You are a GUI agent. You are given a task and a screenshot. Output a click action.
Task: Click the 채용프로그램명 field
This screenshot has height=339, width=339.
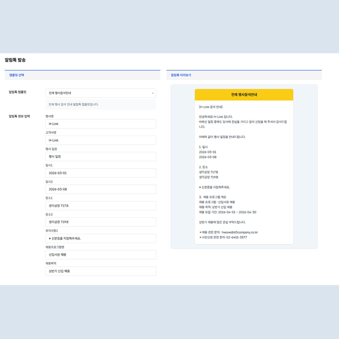click(101, 255)
